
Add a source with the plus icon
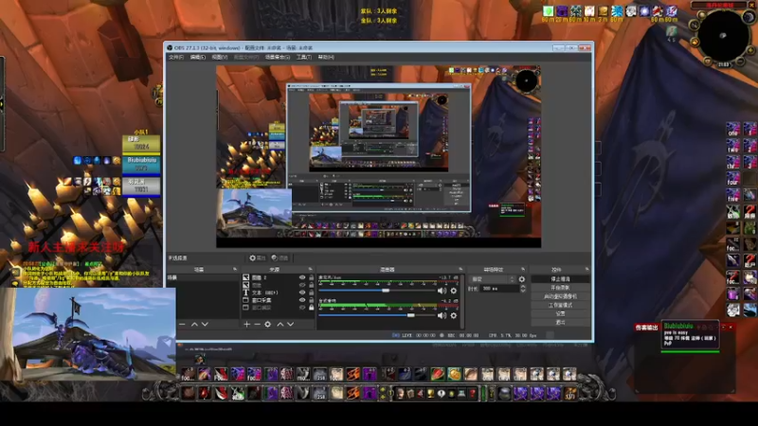246,324
